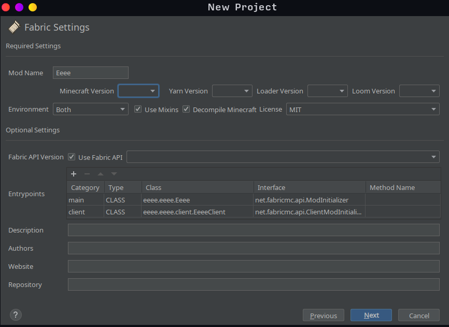Click the Fabric Settings book icon

click(x=14, y=27)
